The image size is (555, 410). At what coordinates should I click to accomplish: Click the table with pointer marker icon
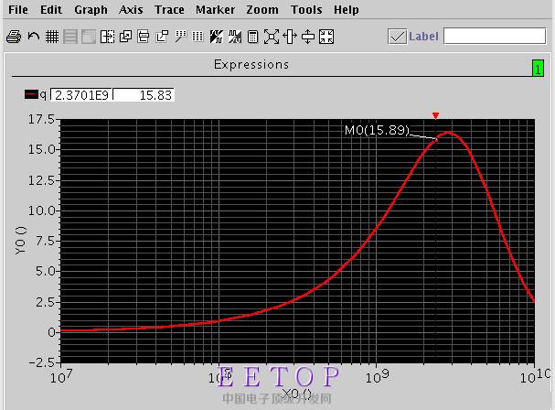tap(180, 37)
